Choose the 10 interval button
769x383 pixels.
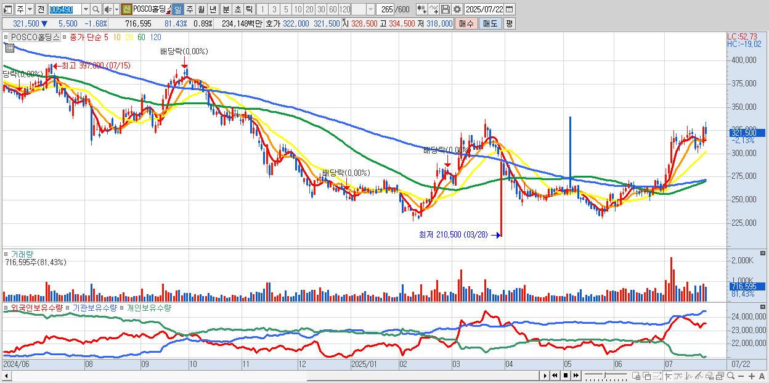coord(298,9)
